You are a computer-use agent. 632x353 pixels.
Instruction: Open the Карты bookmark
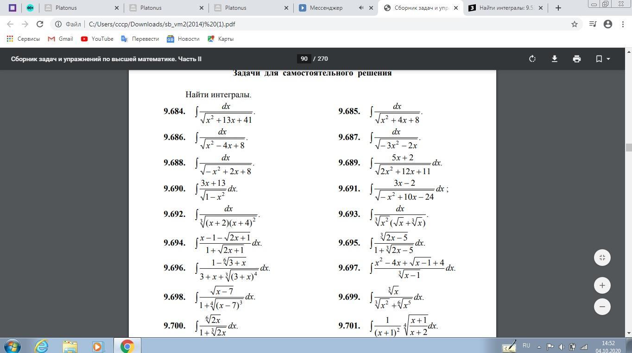(221, 39)
